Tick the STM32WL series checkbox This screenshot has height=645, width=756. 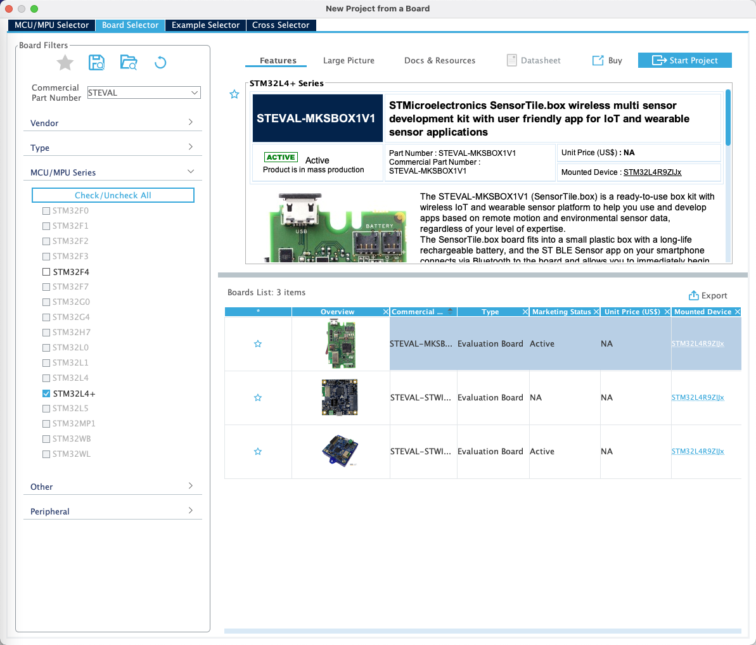[46, 454]
